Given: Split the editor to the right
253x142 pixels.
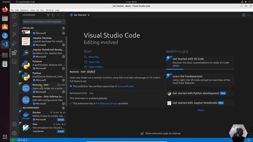Looking at the screenshot, I should [244, 15].
